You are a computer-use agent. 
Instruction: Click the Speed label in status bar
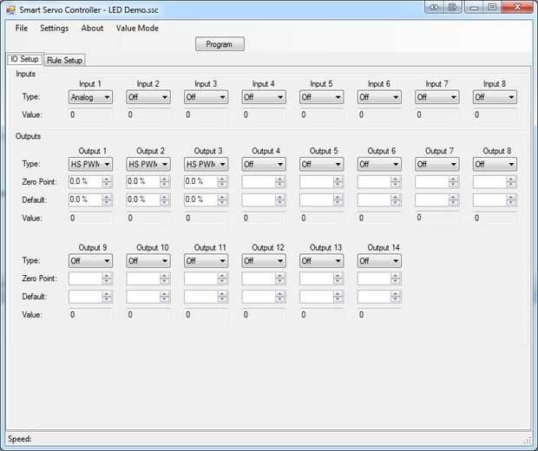click(20, 439)
